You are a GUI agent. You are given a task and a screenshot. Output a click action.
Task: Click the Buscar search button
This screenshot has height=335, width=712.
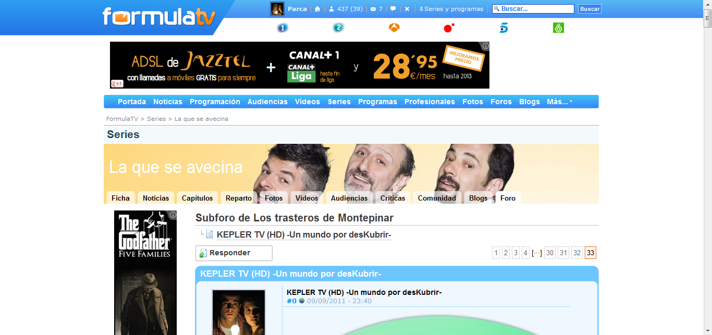(590, 9)
